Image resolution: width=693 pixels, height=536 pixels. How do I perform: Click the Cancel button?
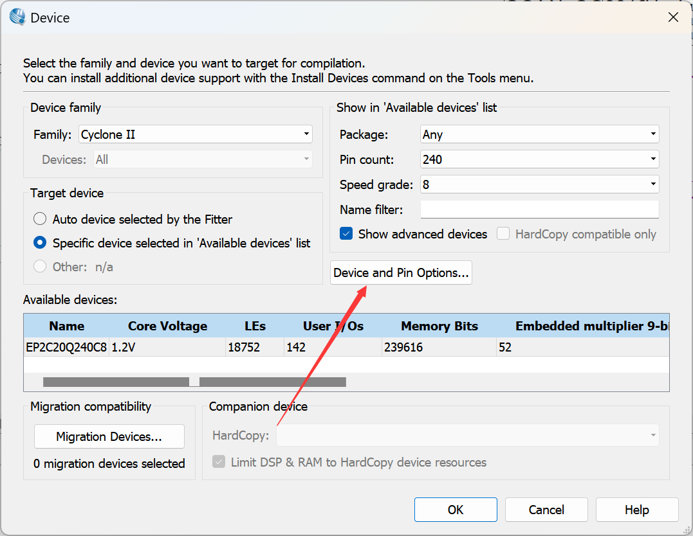(546, 510)
